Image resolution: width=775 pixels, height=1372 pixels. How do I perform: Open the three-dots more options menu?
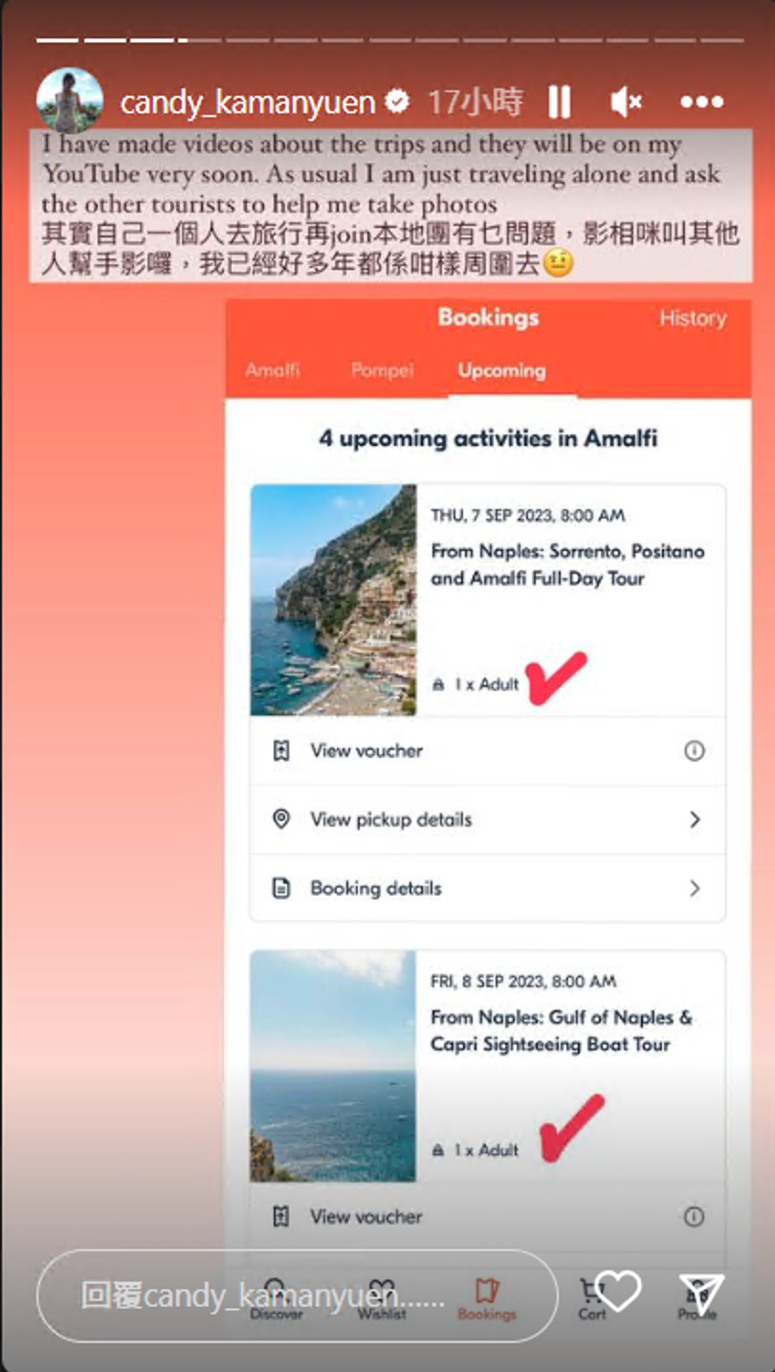coord(702,101)
